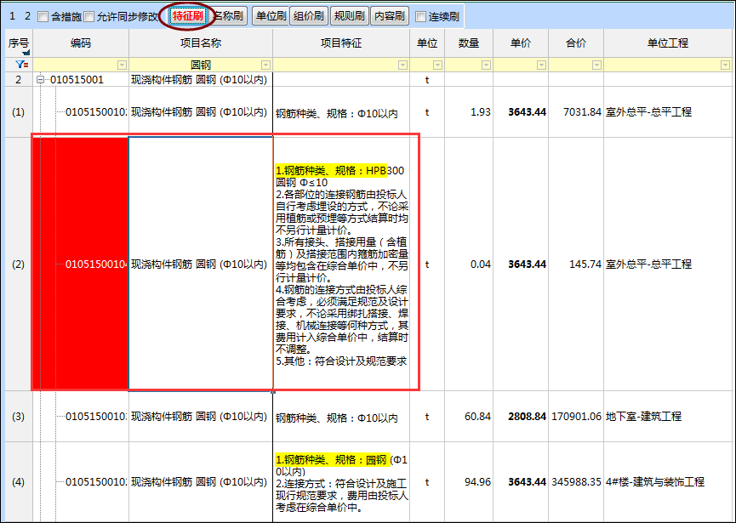Click the 单价 column header
Image resolution: width=736 pixels, height=523 pixels.
point(521,43)
